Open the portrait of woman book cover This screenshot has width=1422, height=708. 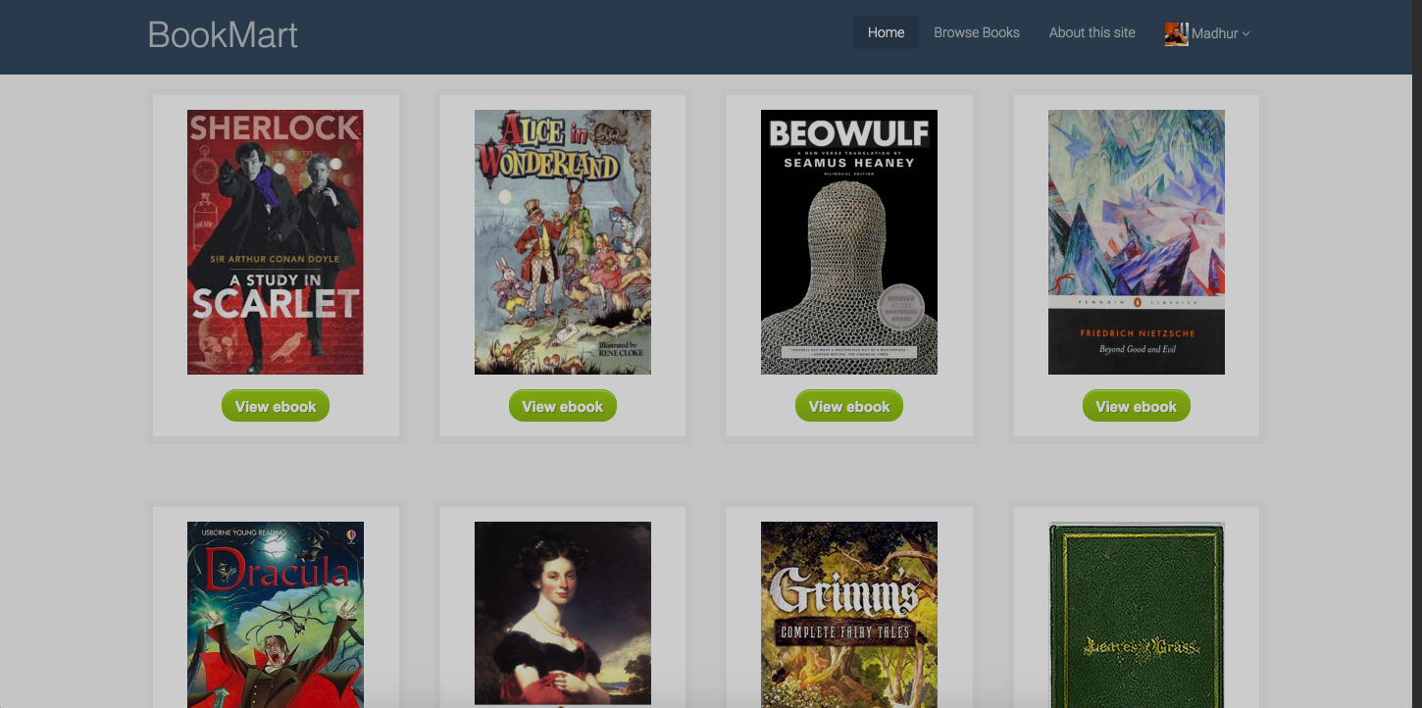(563, 615)
